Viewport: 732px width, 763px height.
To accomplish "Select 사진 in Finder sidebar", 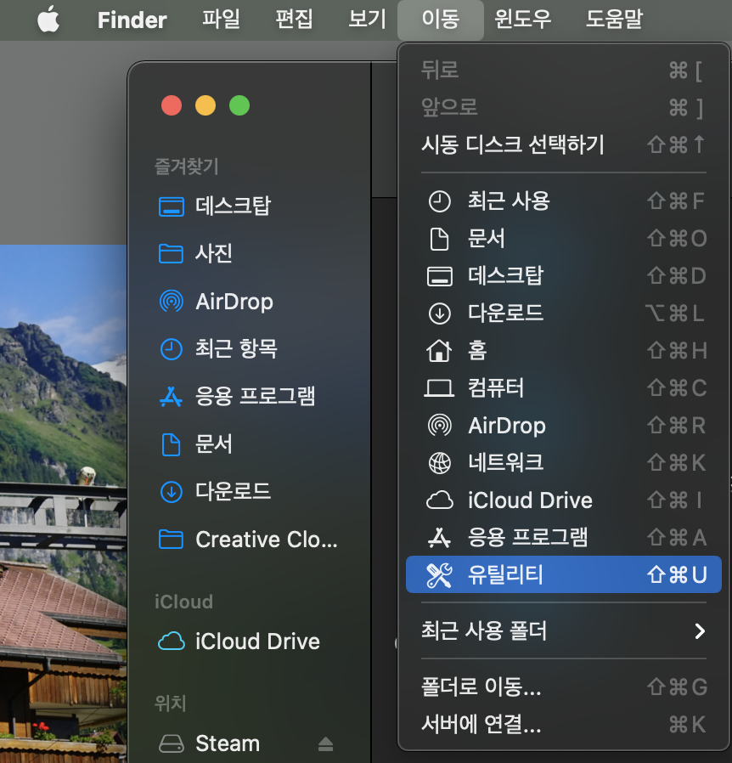I will [x=214, y=253].
